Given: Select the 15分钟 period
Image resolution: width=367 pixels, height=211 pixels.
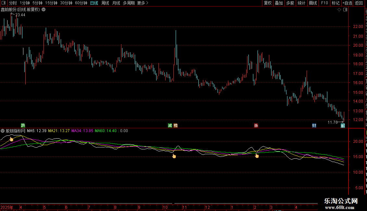Looking at the screenshot, I should pos(51,3).
